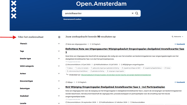The height and width of the screenshot is (105, 187).
Task: Select the bestuur tag chip
Action: (x=70, y=68)
